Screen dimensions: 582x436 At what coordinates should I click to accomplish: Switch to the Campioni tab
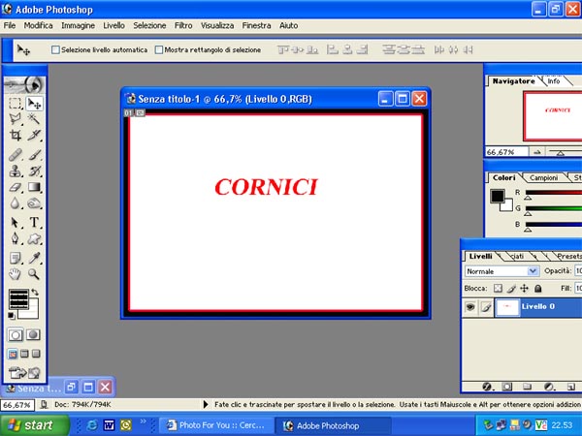point(544,178)
